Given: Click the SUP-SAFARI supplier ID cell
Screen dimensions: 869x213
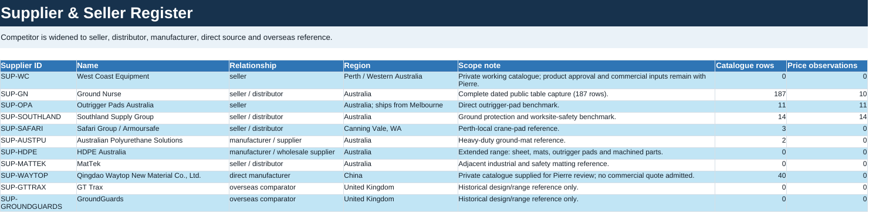Looking at the screenshot, I should [38, 130].
